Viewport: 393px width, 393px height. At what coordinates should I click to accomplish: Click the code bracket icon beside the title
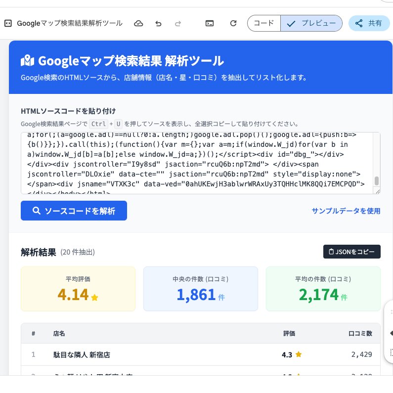click(8, 23)
